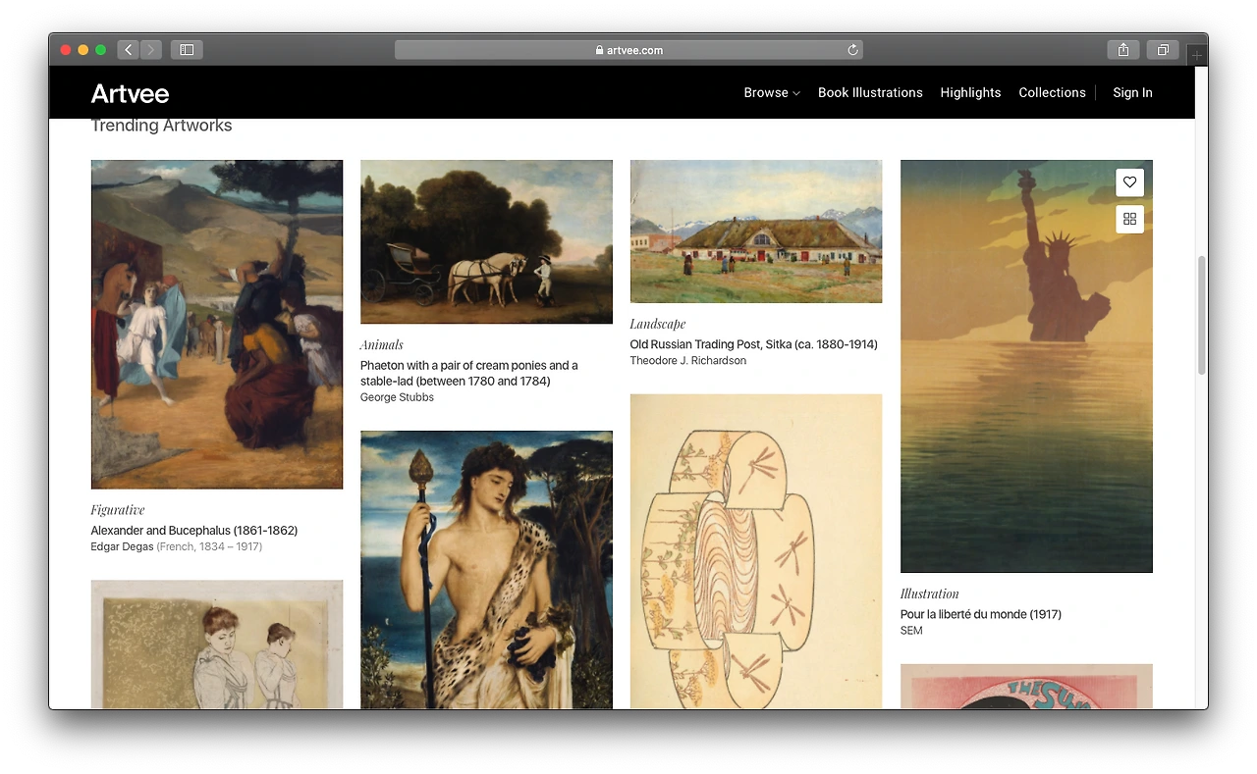
Task: Open George Stubbs artist page
Action: tap(397, 397)
